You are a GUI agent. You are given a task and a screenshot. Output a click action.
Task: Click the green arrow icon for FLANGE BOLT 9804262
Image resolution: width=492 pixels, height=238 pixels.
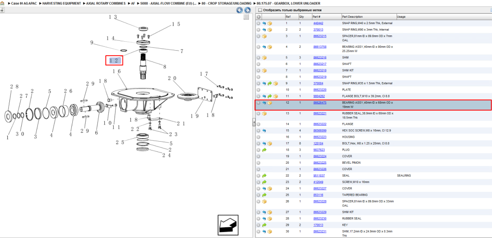coord(270,96)
